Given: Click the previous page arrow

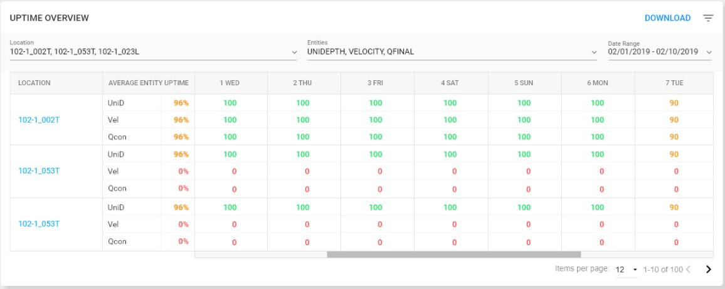Looking at the screenshot, I should pyautogui.click(x=688, y=270).
